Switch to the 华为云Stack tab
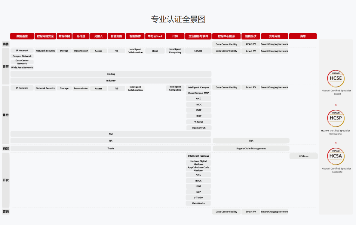Viewport: 356px width, 225px height. [155, 36]
